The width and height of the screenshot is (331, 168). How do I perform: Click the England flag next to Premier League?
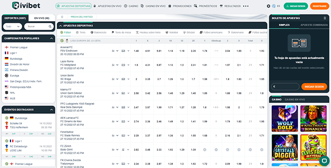(x=6, y=47)
